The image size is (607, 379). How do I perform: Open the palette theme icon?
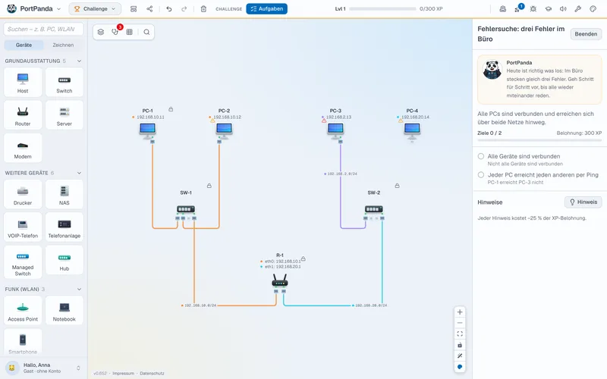click(x=593, y=8)
